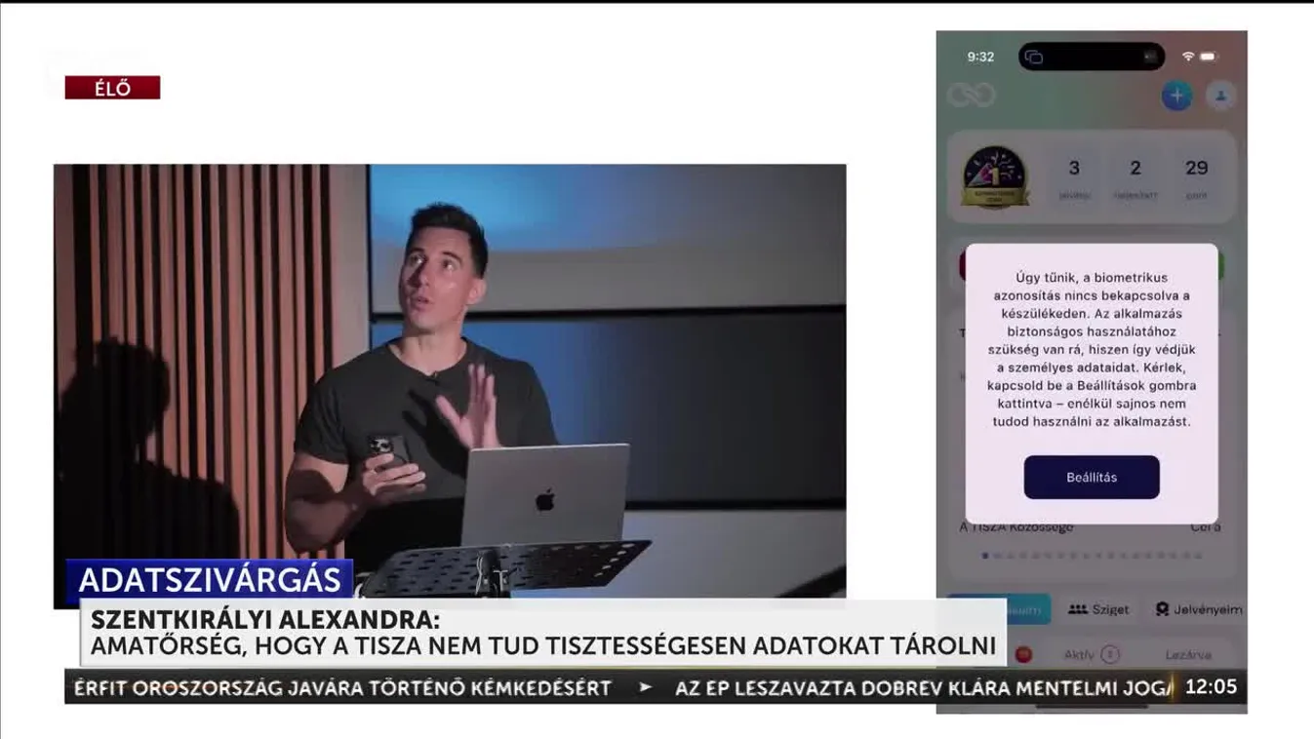The width and height of the screenshot is (1314, 739).
Task: Click the ADATSZIVÁRGÁS headline banner
Action: coord(210,580)
